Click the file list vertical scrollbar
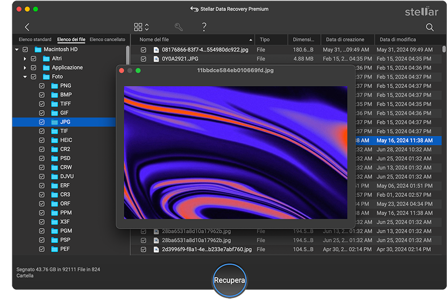The image size is (447, 299). click(444, 49)
